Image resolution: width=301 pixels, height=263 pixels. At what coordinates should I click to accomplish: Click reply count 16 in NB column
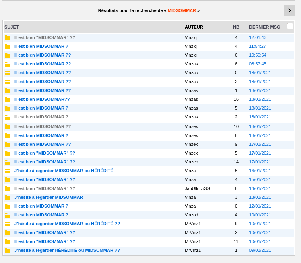236,99
